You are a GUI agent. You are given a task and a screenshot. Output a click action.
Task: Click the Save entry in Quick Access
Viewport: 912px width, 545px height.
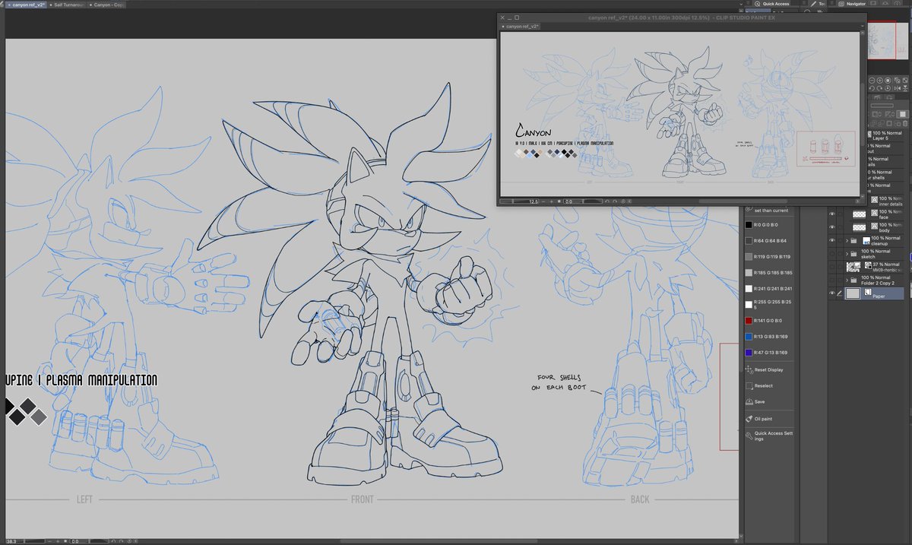point(760,401)
